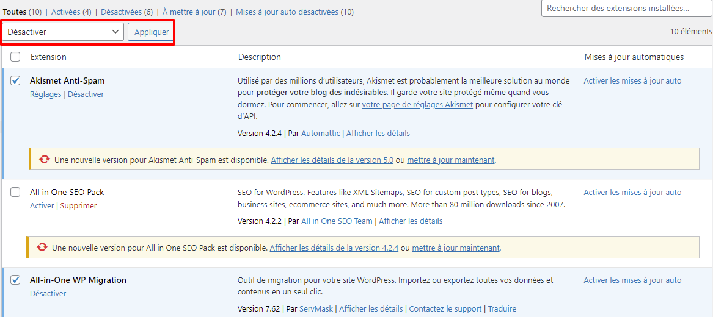Enable auto updates for Akismet Anti-Spam
The width and height of the screenshot is (713, 317).
[x=632, y=80]
